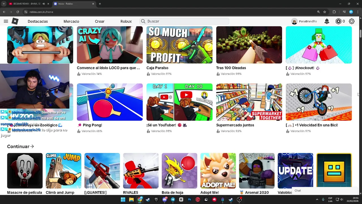Open Tras 100 Oleadas game title

[231, 68]
